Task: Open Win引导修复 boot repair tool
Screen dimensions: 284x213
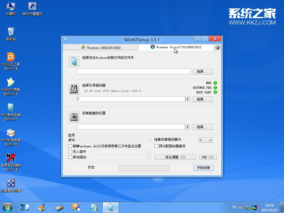Action: 11,133
